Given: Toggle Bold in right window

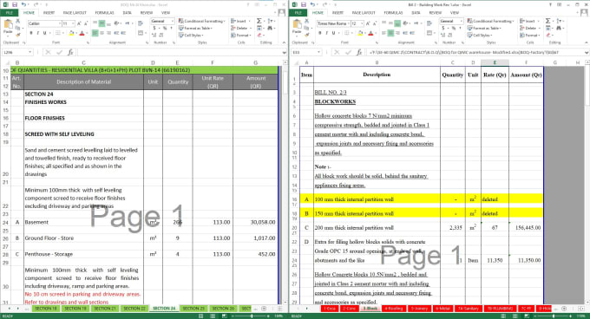Looking at the screenshot, I should point(320,33).
